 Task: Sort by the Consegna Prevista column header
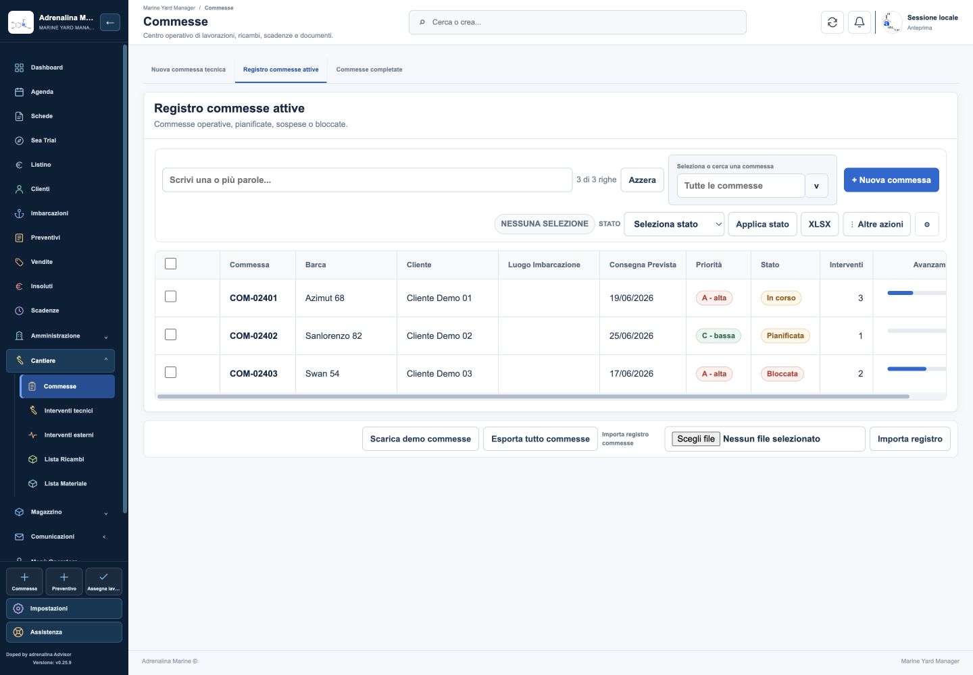click(643, 265)
